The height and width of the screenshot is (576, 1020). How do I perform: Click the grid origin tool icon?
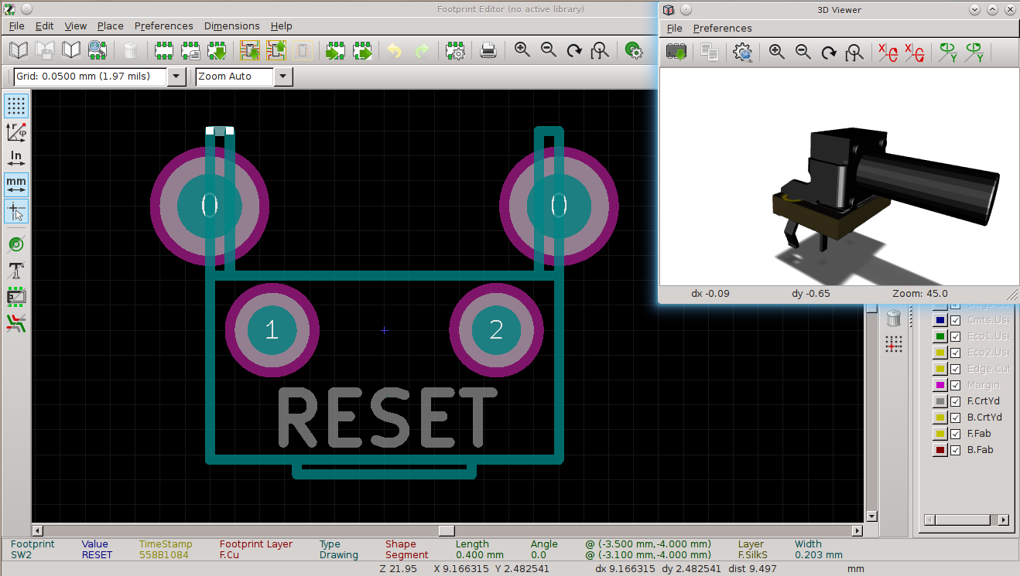pyautogui.click(x=893, y=345)
